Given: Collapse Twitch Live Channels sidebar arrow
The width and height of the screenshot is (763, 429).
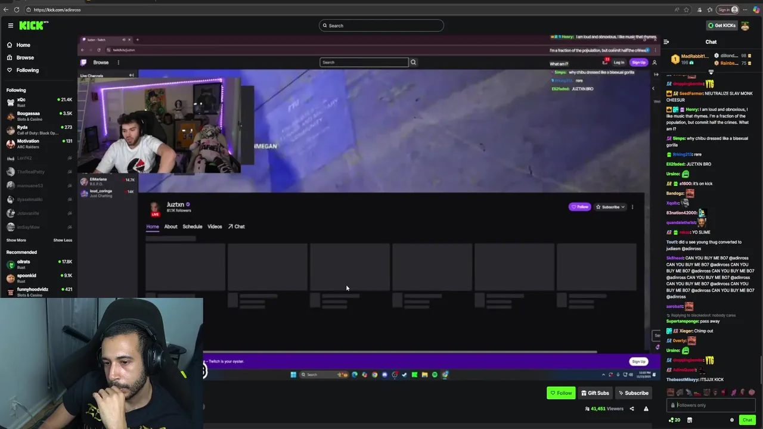Looking at the screenshot, I should [x=131, y=76].
